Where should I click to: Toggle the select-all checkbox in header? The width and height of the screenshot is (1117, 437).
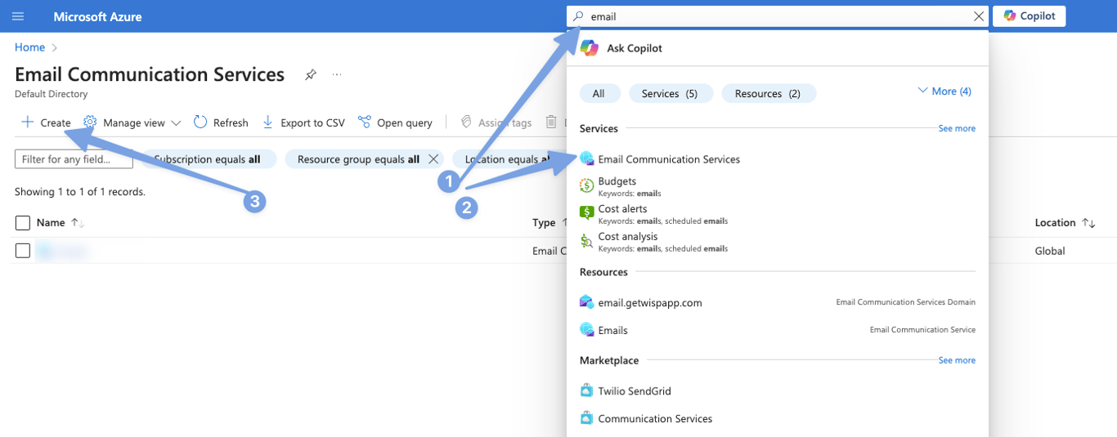pyautogui.click(x=23, y=223)
